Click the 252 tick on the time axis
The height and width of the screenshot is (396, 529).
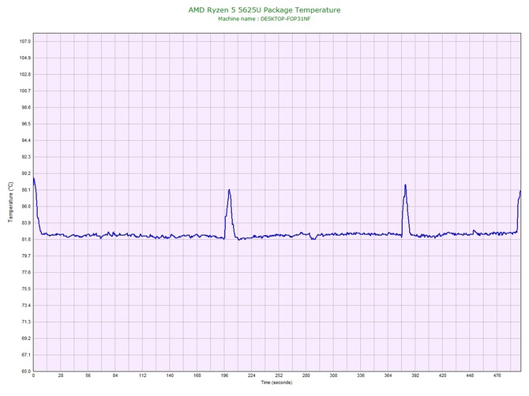[x=279, y=375]
